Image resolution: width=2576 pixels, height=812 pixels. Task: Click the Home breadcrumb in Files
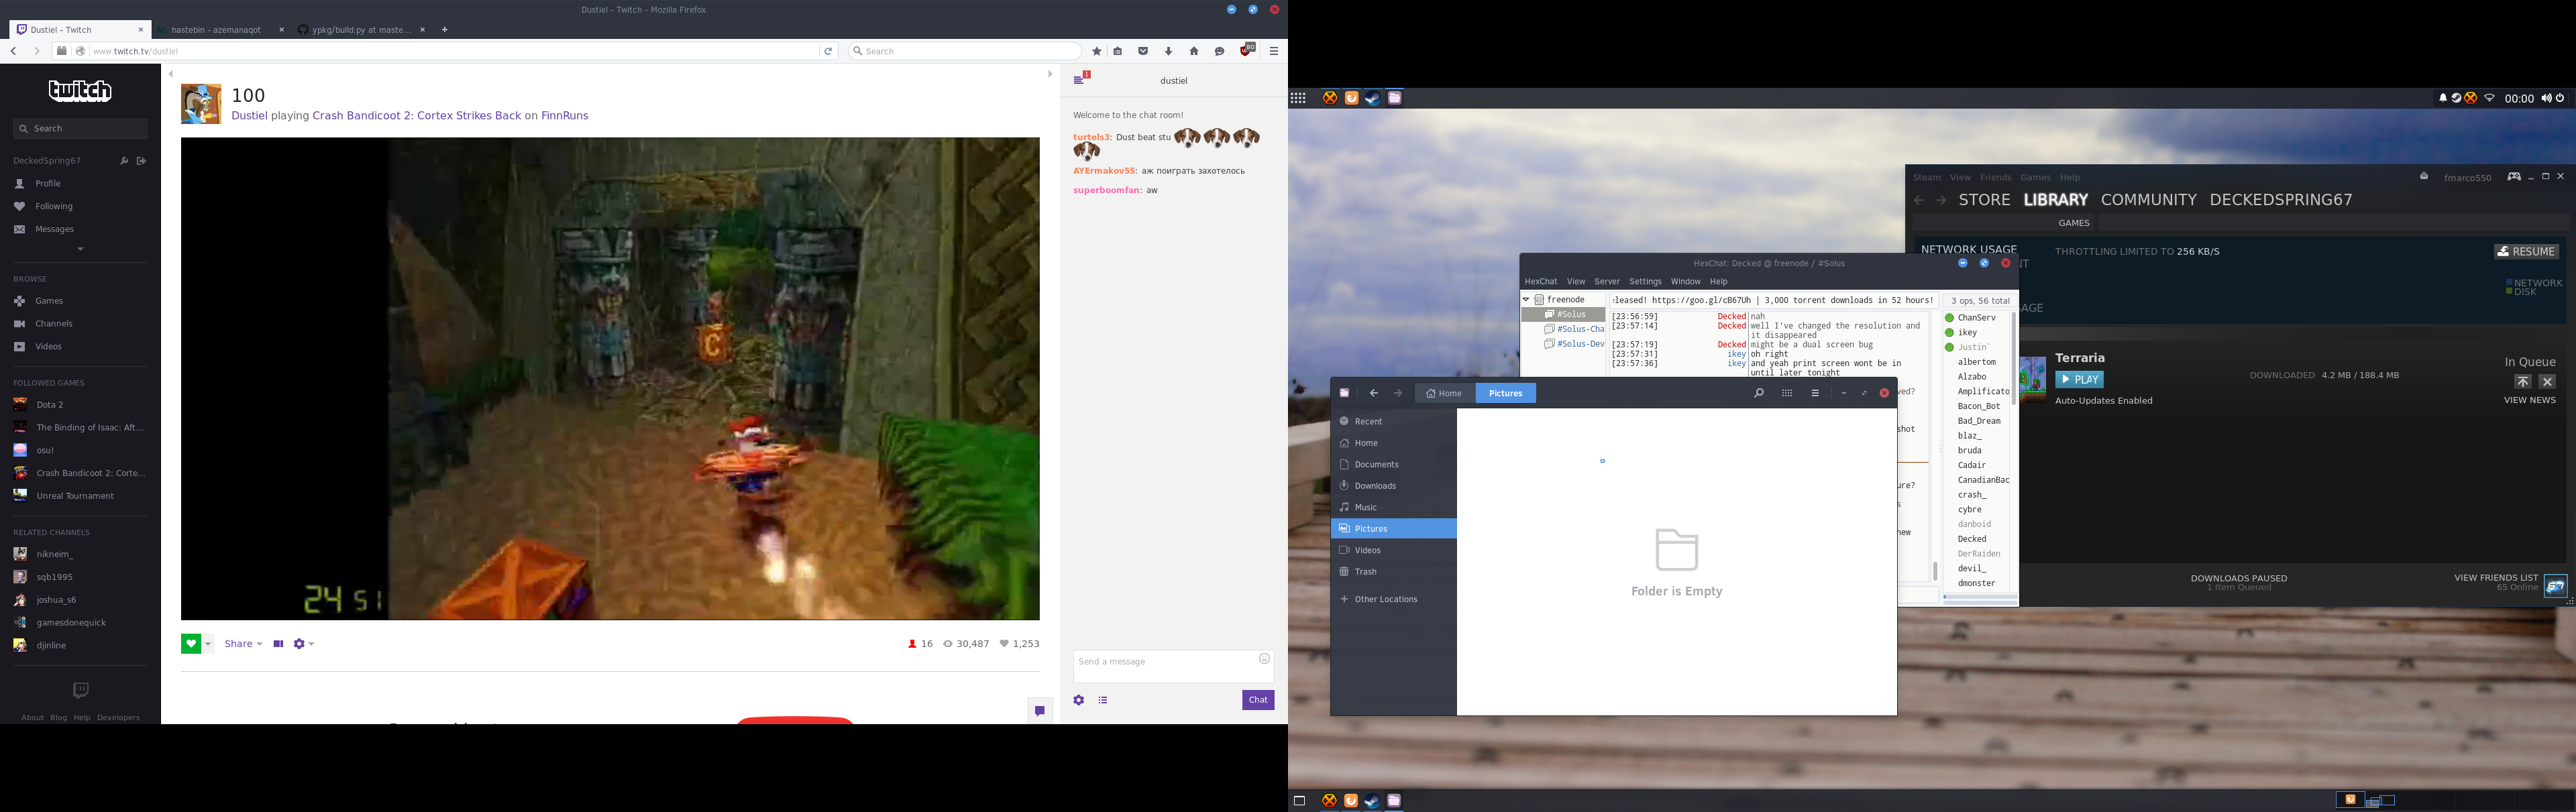[1445, 394]
